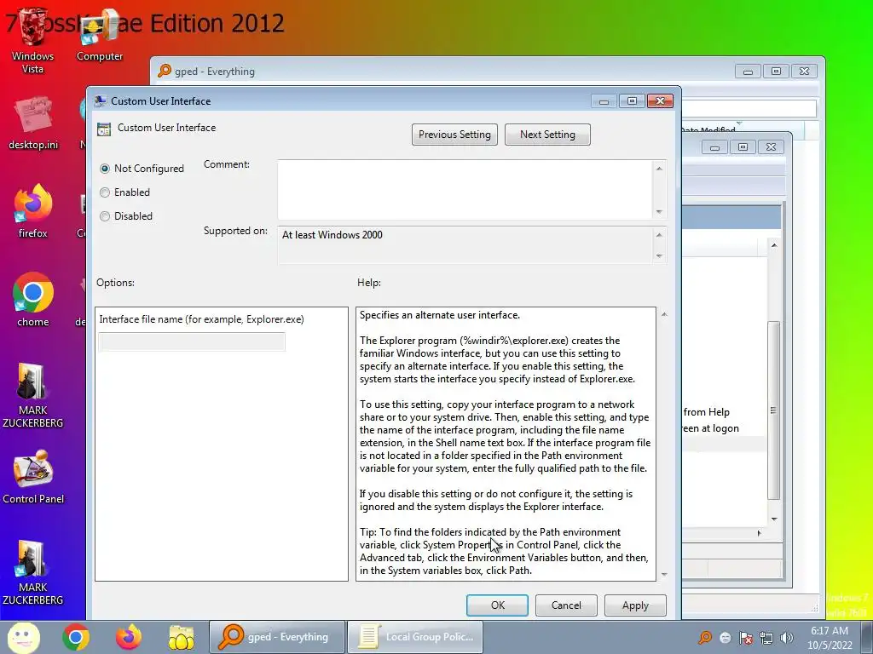Click the Custom User Interface title bar icon

click(x=101, y=100)
